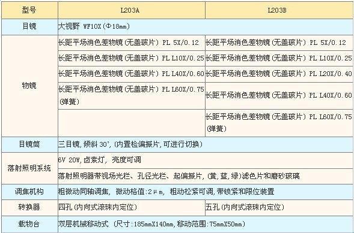Click the 载物台 row label
Viewport: 354px width, 233px height.
tap(29, 224)
